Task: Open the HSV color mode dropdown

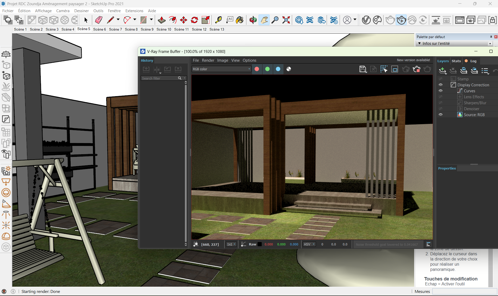Action: click(309, 244)
